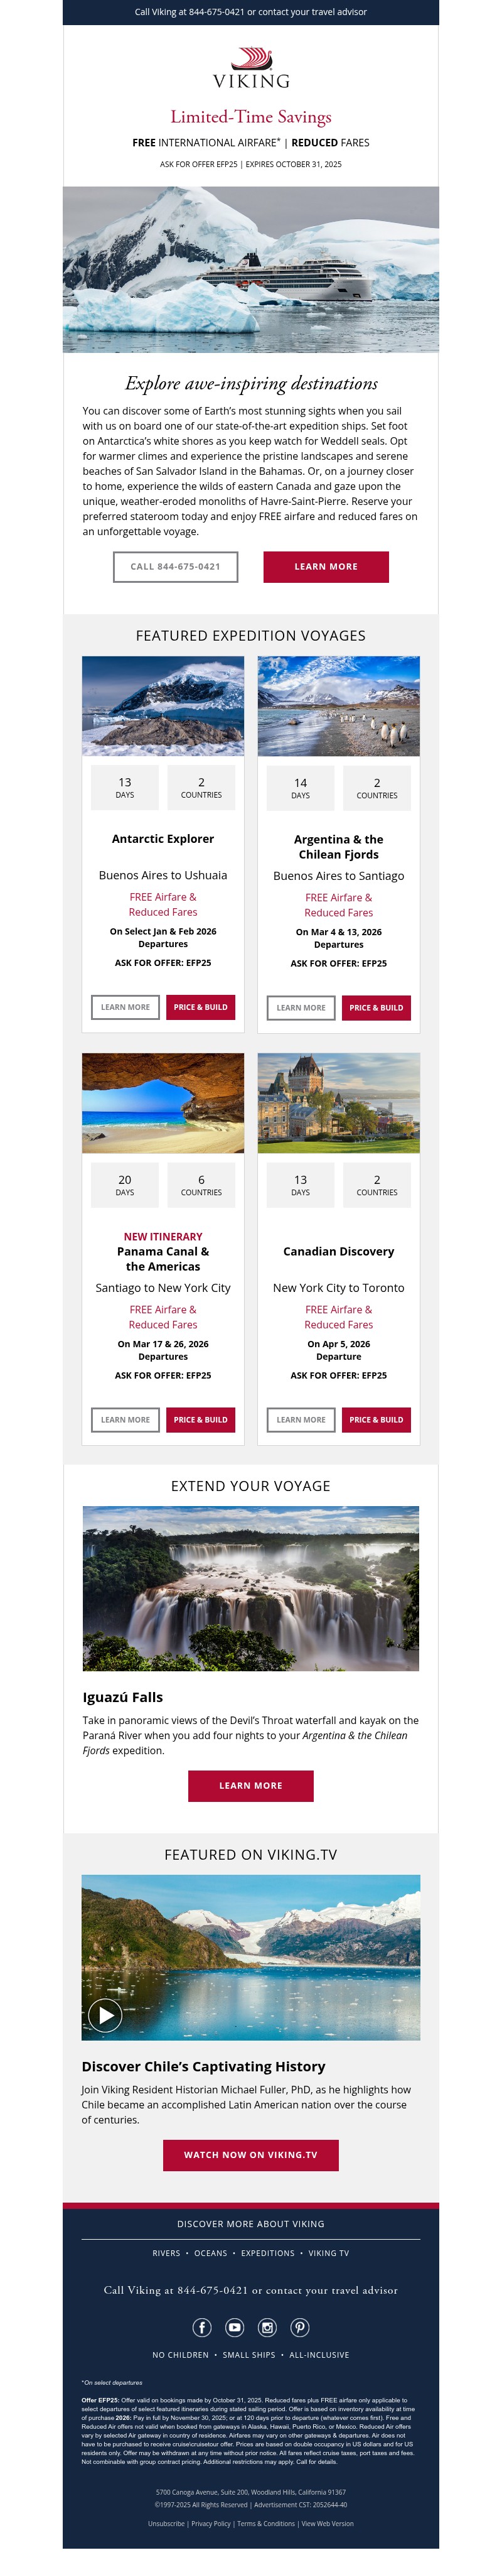The height and width of the screenshot is (2560, 502).
Task: Open the Rivers footer link
Action: point(167,2253)
